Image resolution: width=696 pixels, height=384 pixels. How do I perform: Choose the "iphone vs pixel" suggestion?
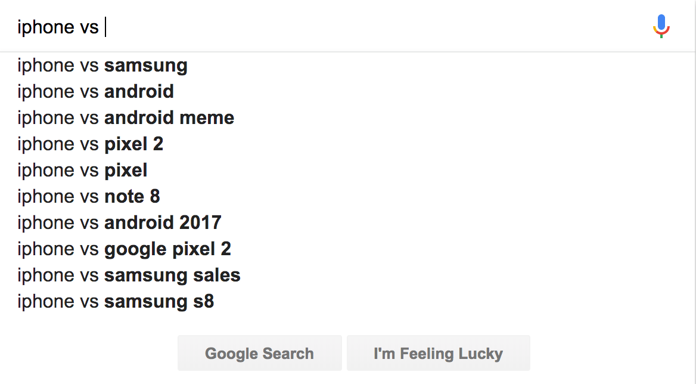pyautogui.click(x=82, y=170)
